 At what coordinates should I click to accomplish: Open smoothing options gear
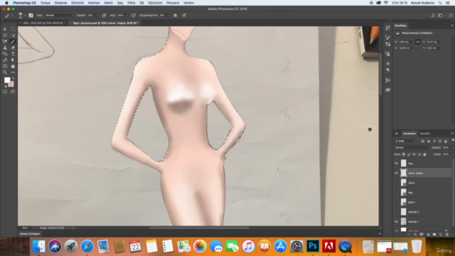click(x=176, y=16)
